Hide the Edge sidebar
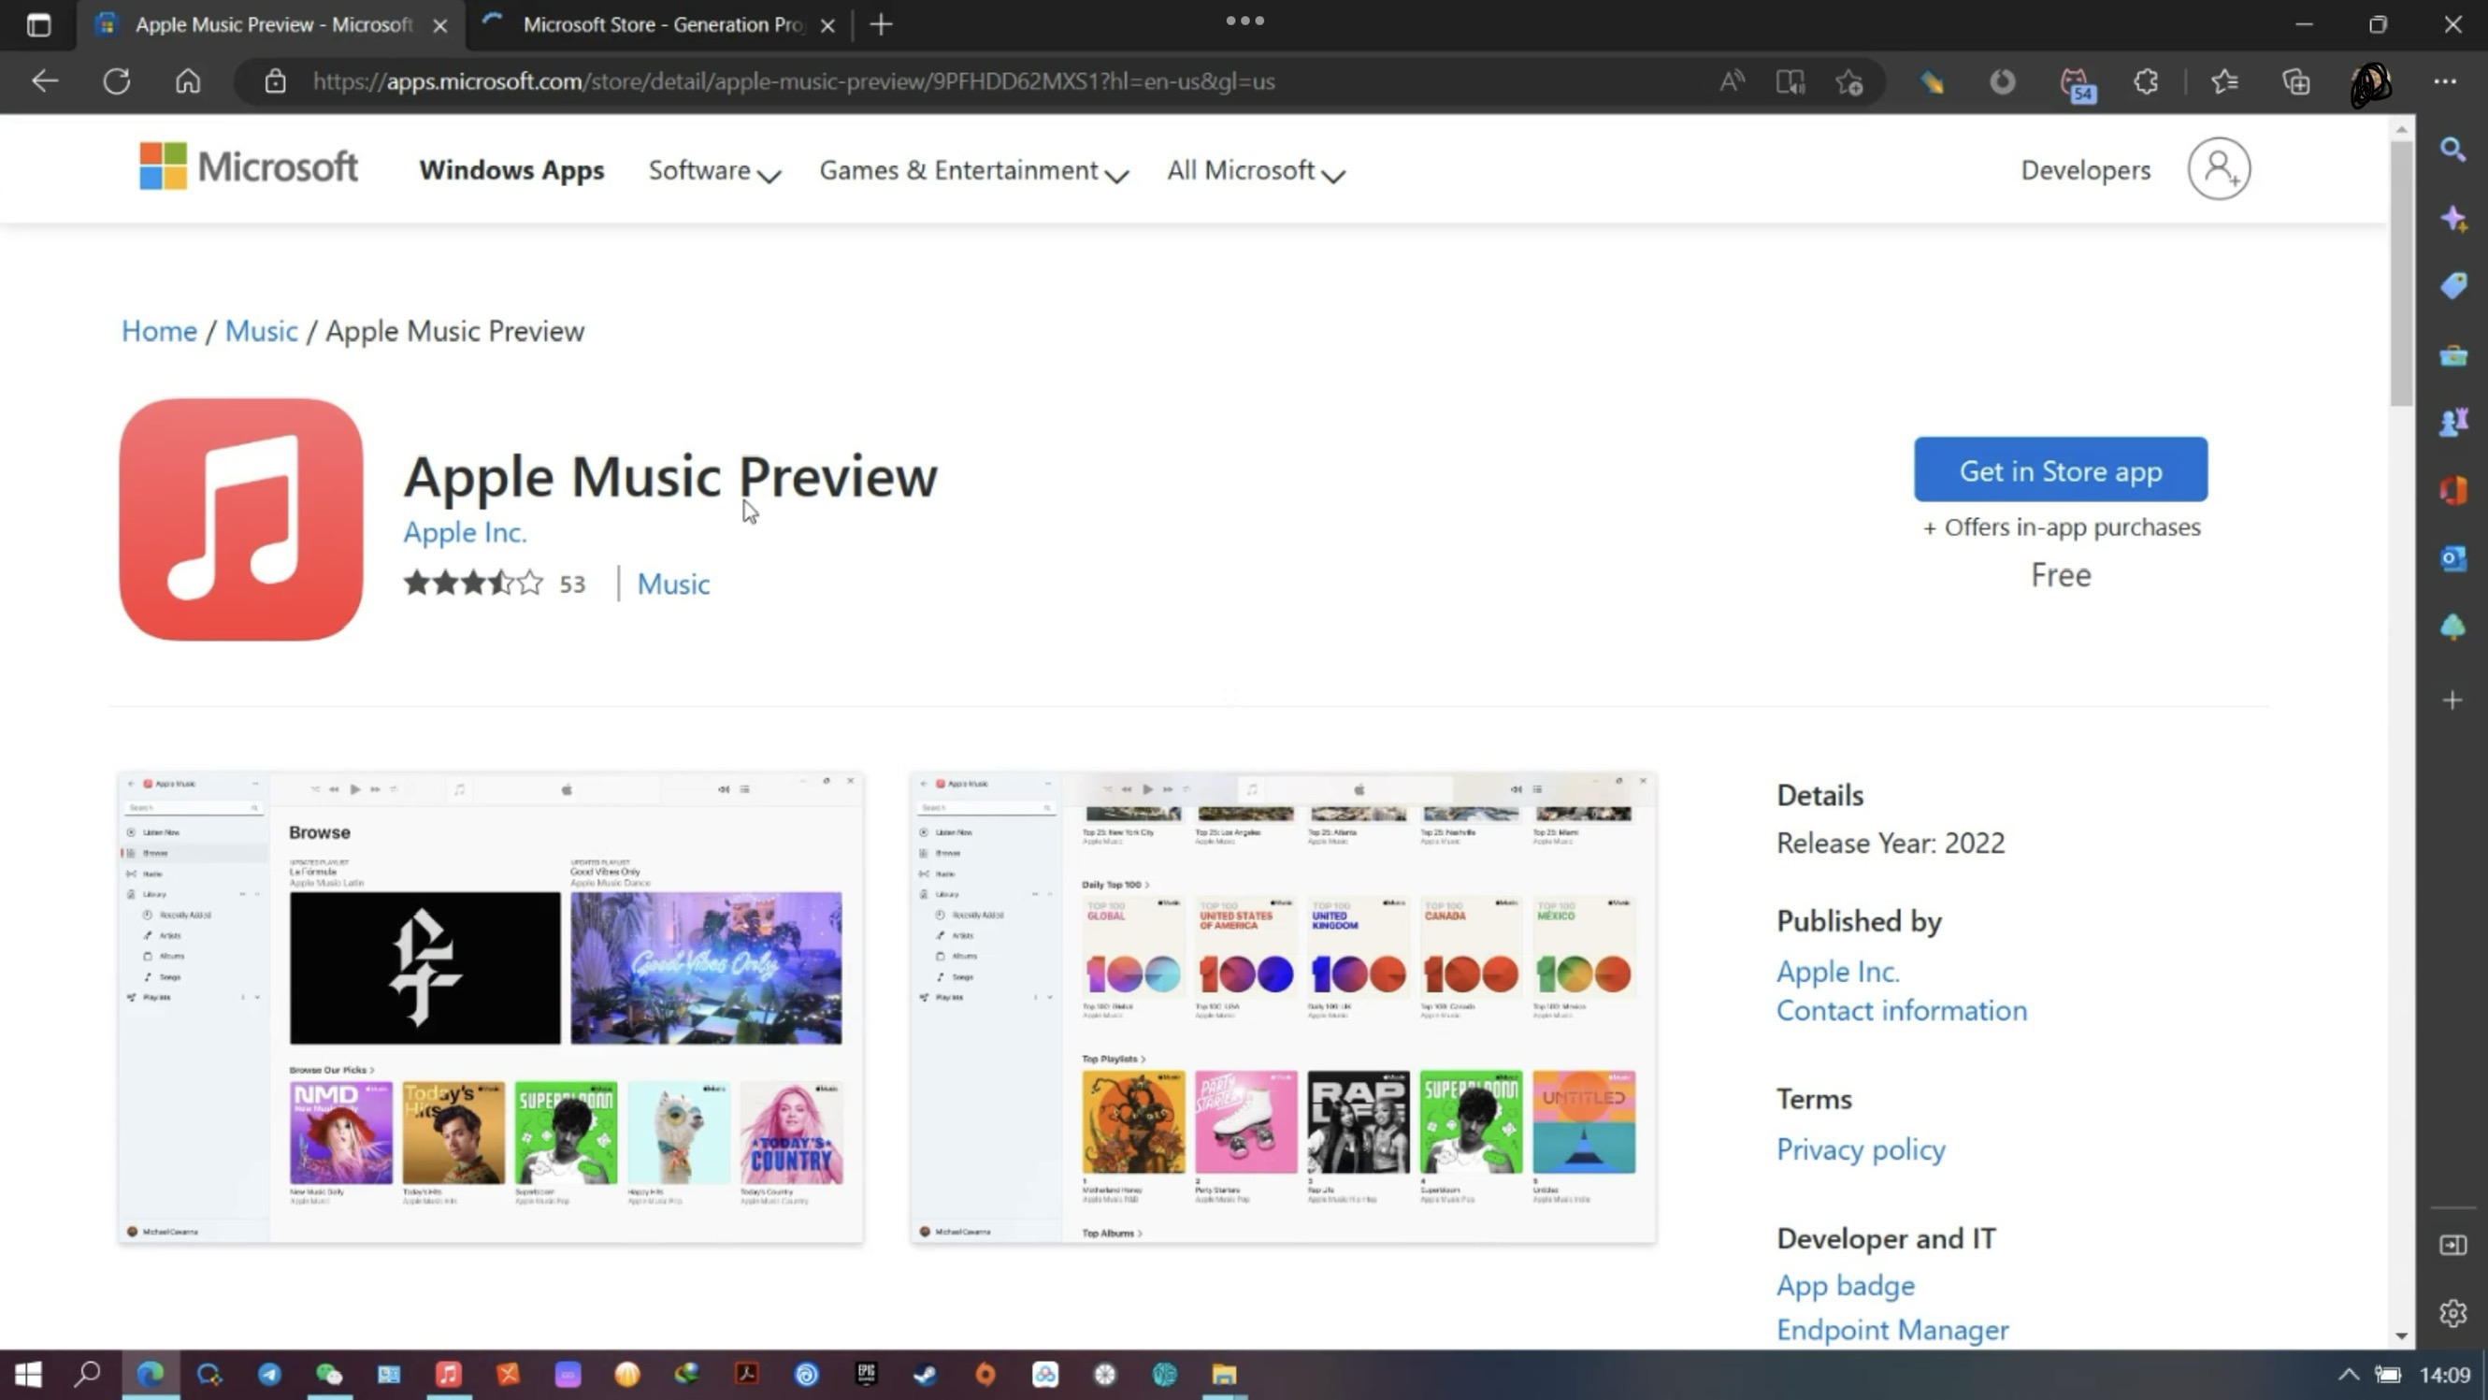 point(2453,1245)
